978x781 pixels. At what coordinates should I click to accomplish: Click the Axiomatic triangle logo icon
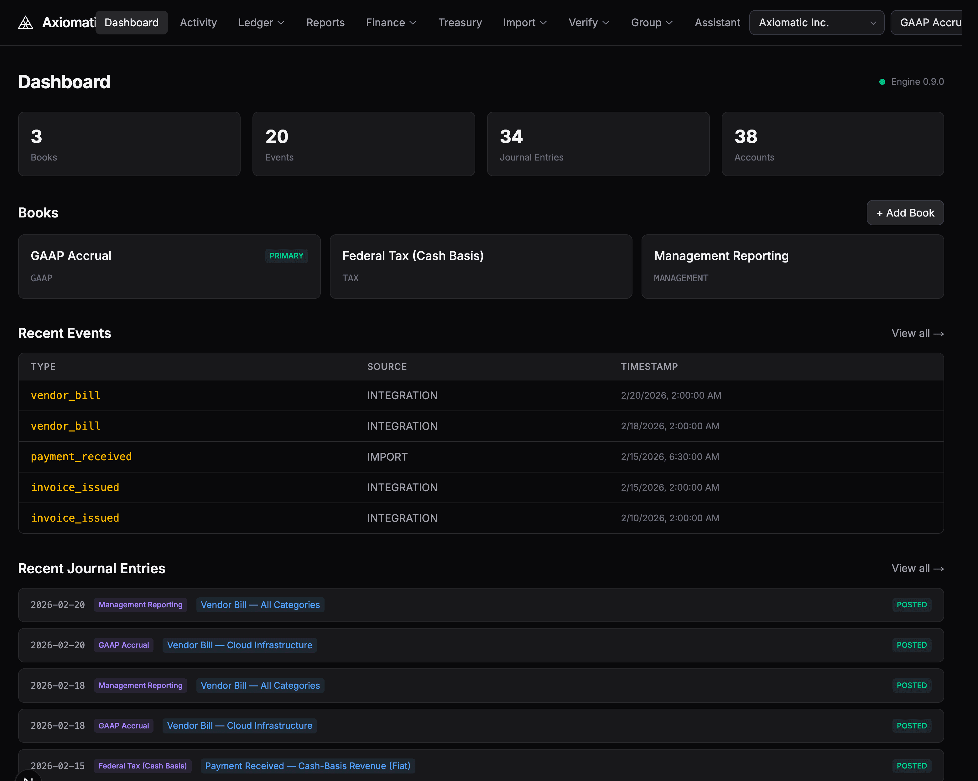[25, 23]
